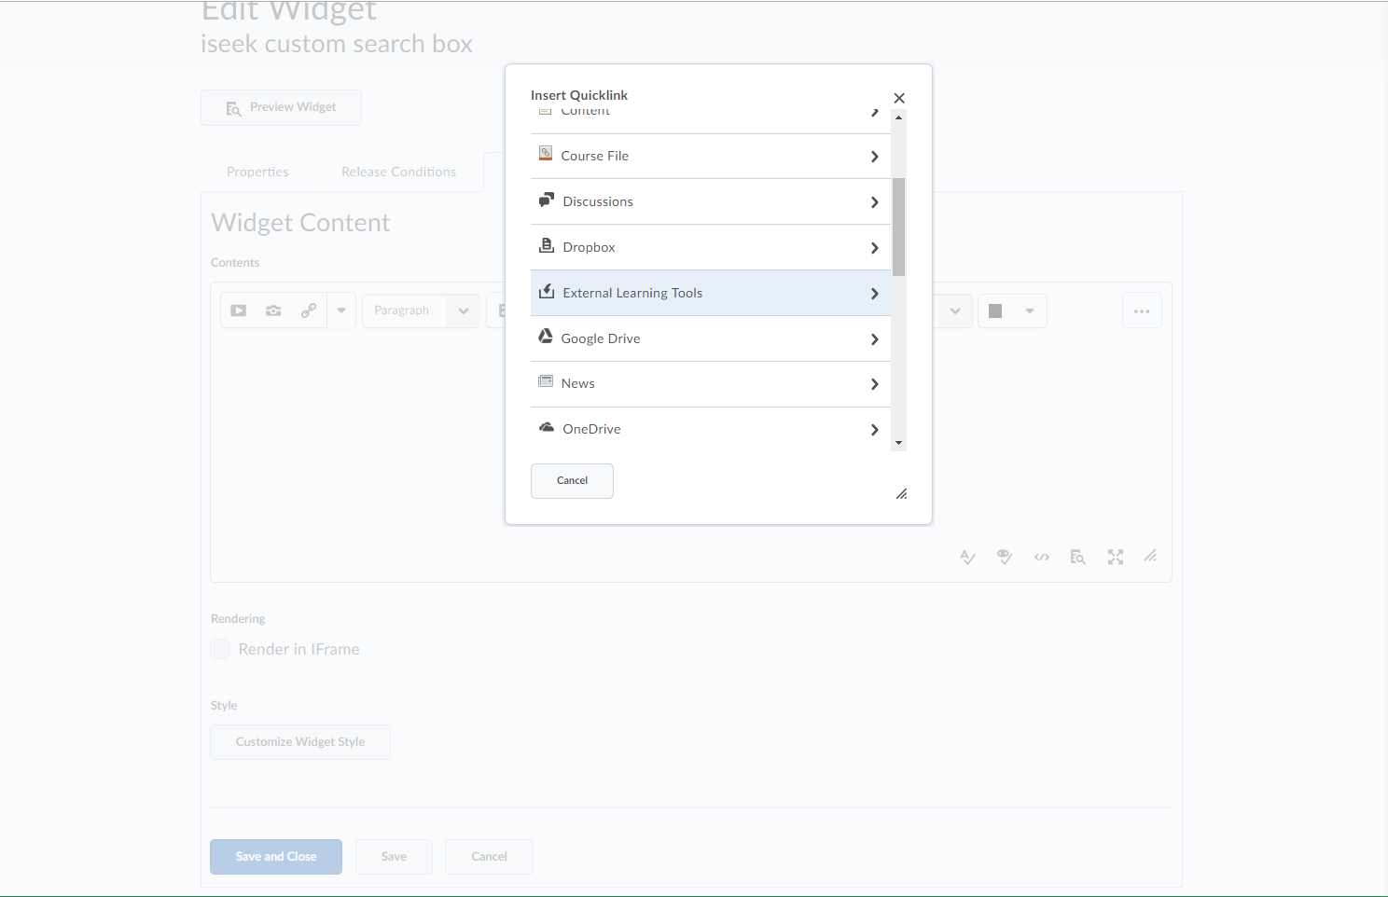Click the Insert Stuff video icon
1388x897 pixels.
click(x=239, y=310)
